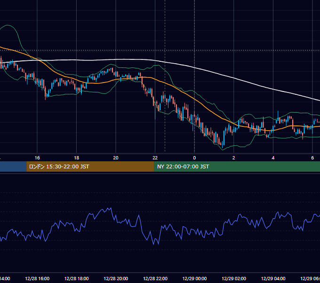
Task: Click hour label 20 on upper axis
Action: point(116,158)
